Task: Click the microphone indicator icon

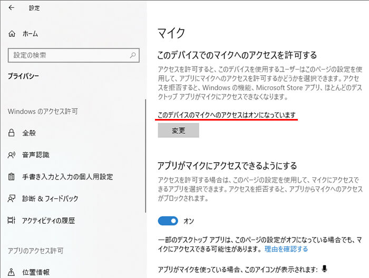Action: [x=325, y=269]
